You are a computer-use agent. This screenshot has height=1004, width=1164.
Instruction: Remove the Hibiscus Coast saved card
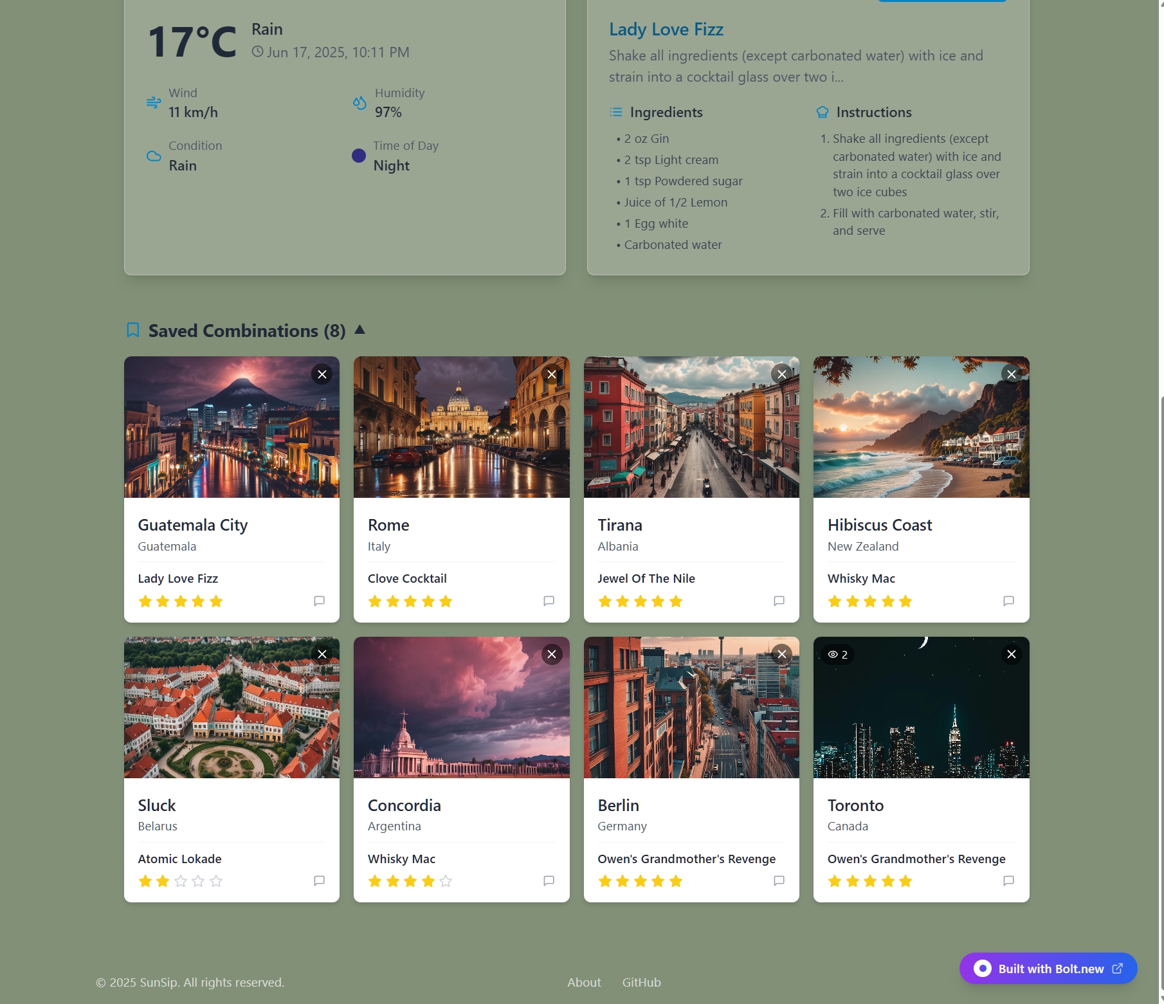click(1012, 374)
